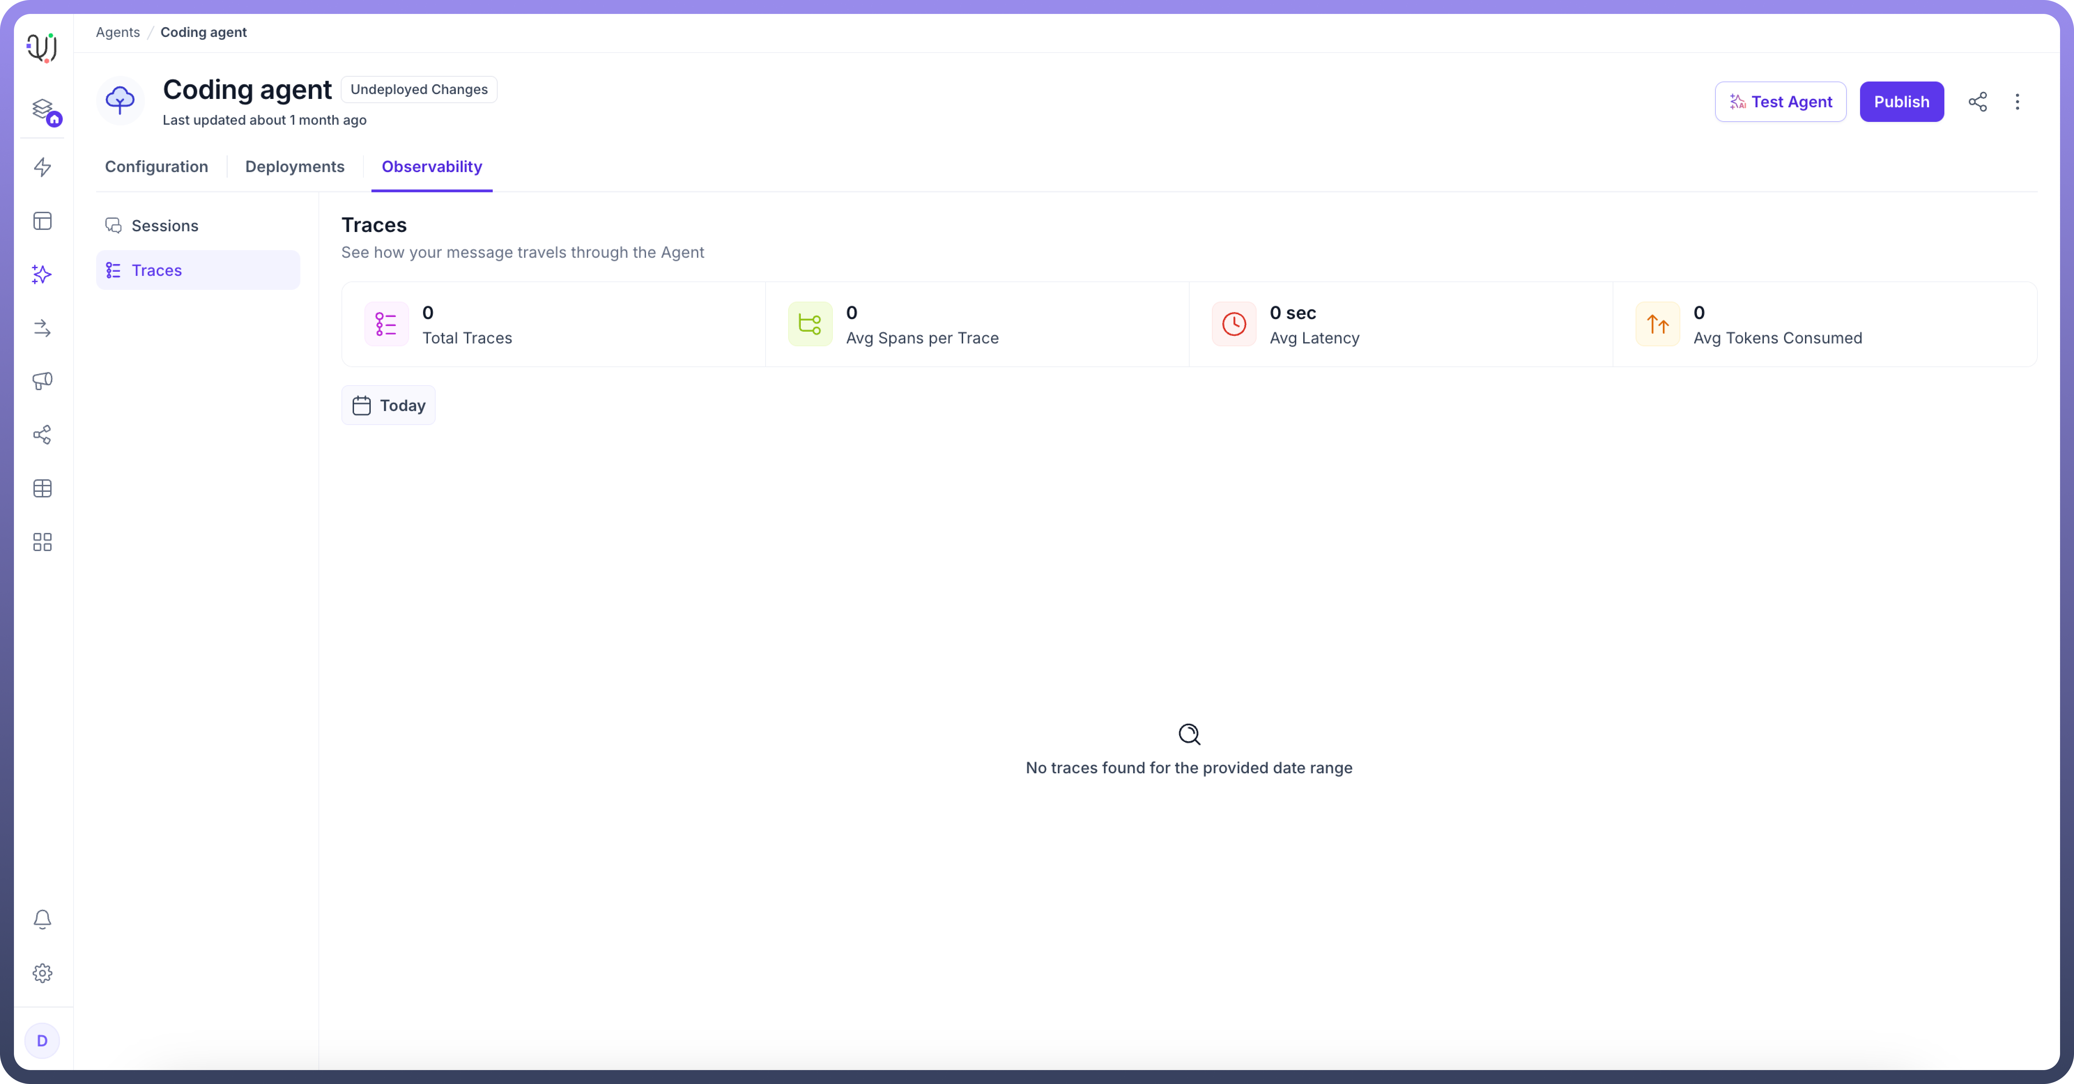
Task: Select the sparkle Agents icon in sidebar
Action: click(43, 274)
